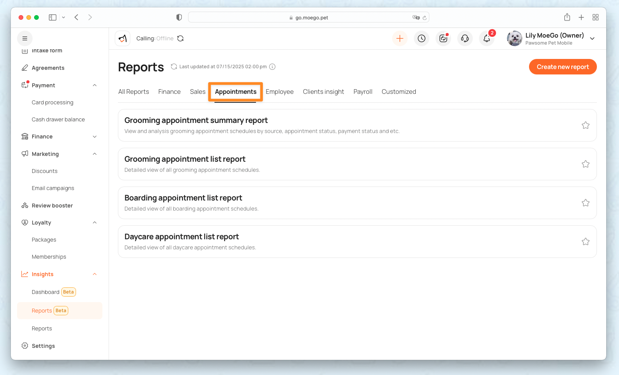Click the translate icon in address bar

pos(416,17)
